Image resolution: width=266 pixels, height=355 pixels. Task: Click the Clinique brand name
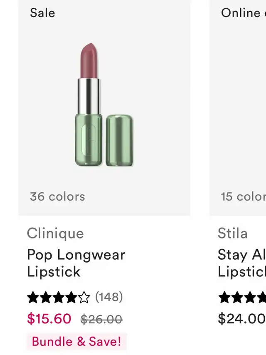tap(55, 233)
